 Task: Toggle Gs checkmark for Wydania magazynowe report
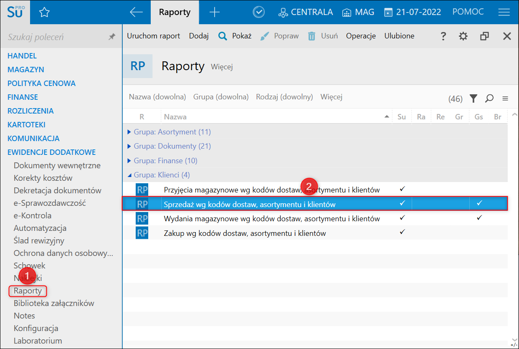tap(479, 217)
